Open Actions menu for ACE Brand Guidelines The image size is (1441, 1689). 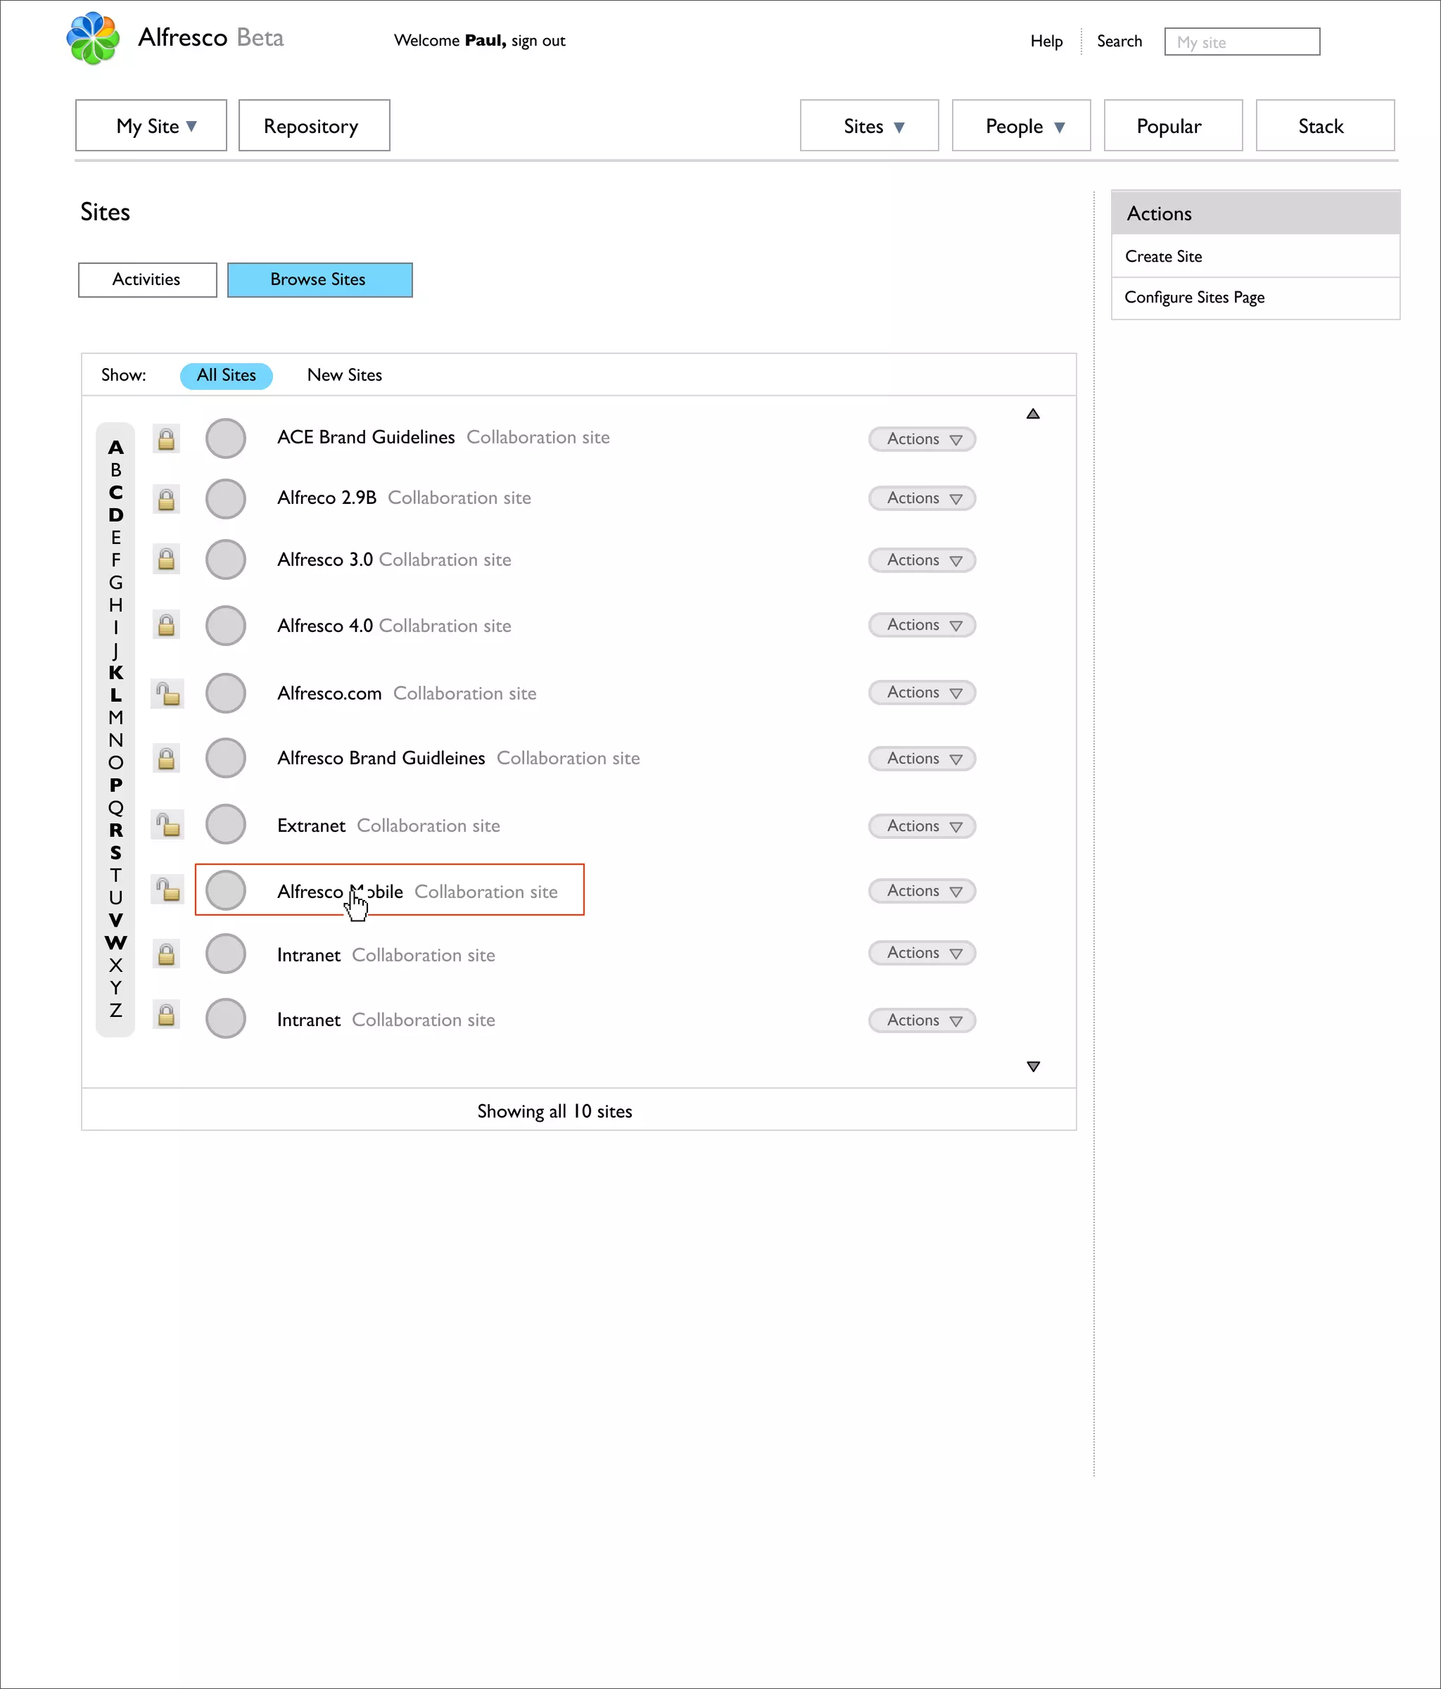click(922, 439)
